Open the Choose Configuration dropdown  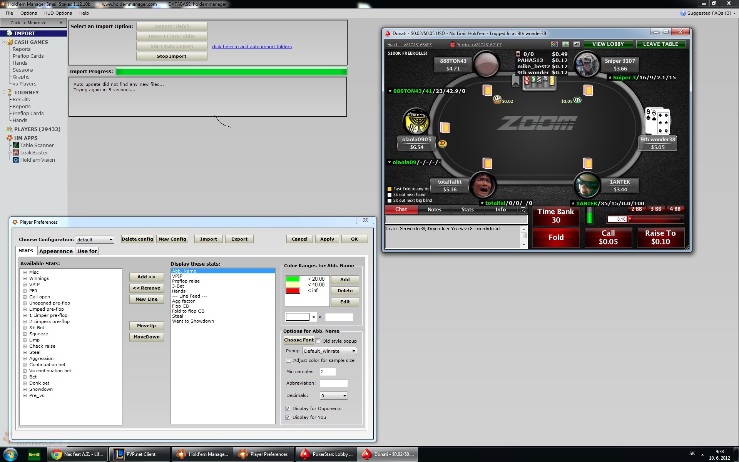[95, 239]
